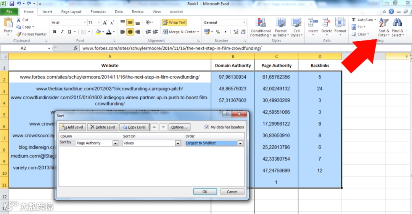Switch to the Formulas tab
Screen dimensions: 412x214
98,11
